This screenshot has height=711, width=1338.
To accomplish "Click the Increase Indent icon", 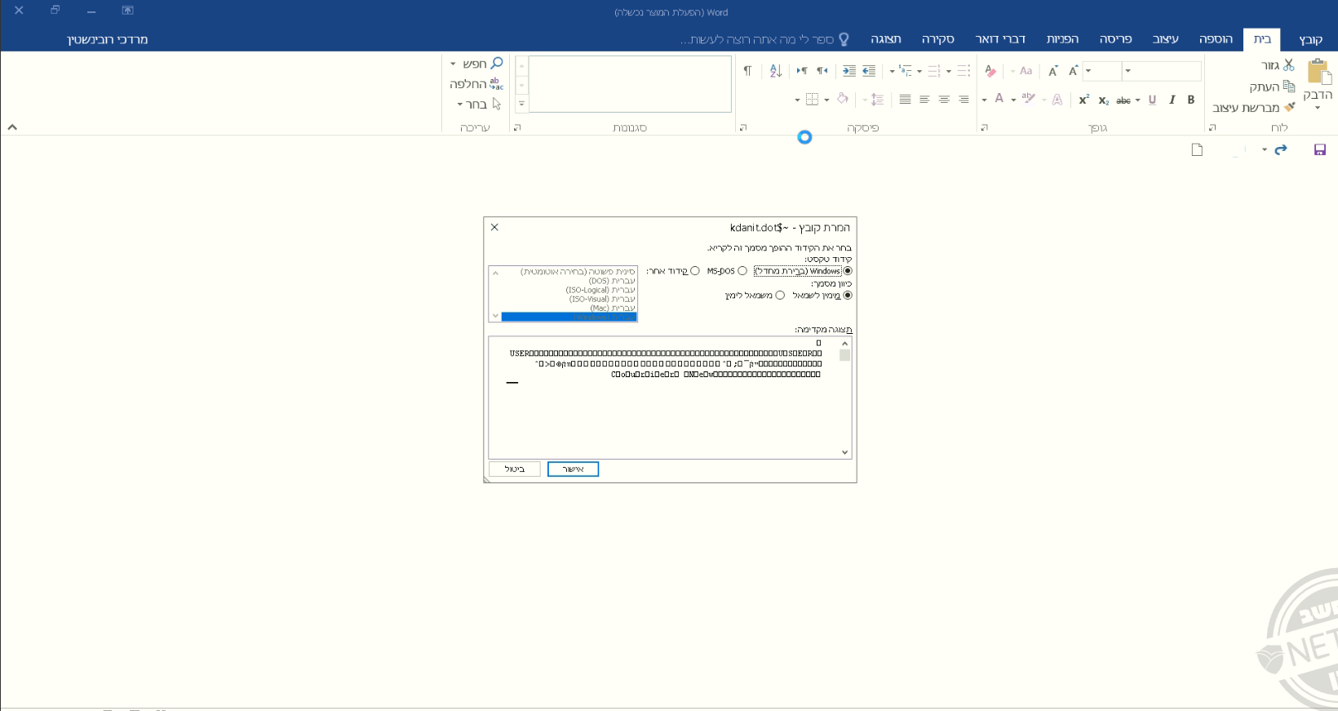I will [x=849, y=71].
